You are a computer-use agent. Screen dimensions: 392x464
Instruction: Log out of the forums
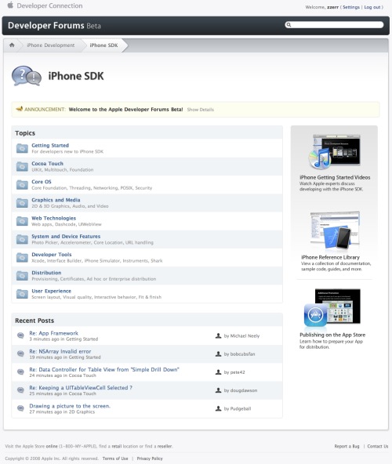[x=372, y=7]
